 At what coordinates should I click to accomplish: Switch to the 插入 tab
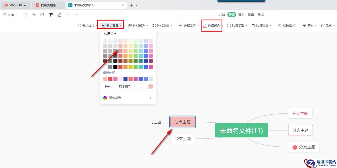(241, 15)
